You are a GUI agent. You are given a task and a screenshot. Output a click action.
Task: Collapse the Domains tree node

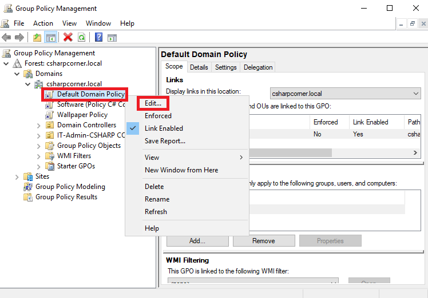tap(17, 74)
